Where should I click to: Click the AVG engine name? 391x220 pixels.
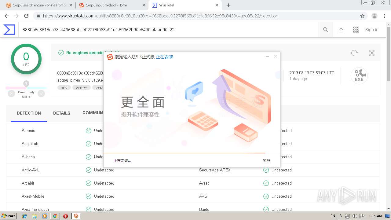[x=203, y=196]
